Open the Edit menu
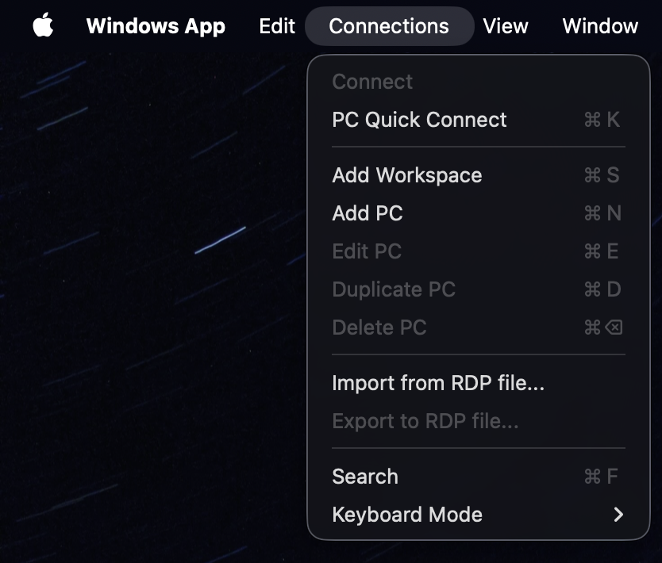Image resolution: width=662 pixels, height=563 pixels. [x=277, y=25]
